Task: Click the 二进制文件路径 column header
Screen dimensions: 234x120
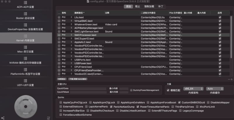Action: (154, 13)
